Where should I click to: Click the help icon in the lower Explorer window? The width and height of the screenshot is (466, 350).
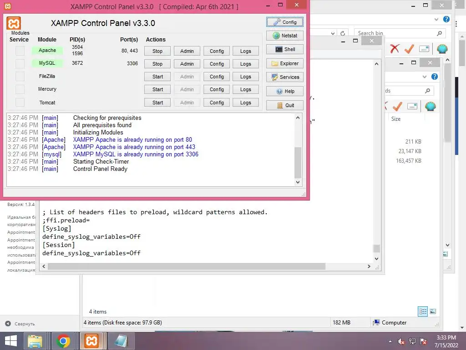pos(435,77)
